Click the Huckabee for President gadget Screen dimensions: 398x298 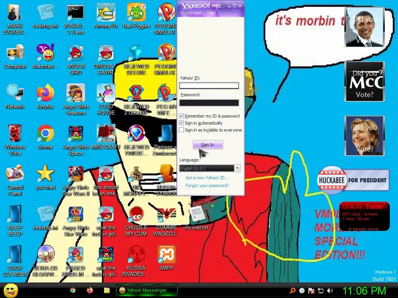[353, 180]
